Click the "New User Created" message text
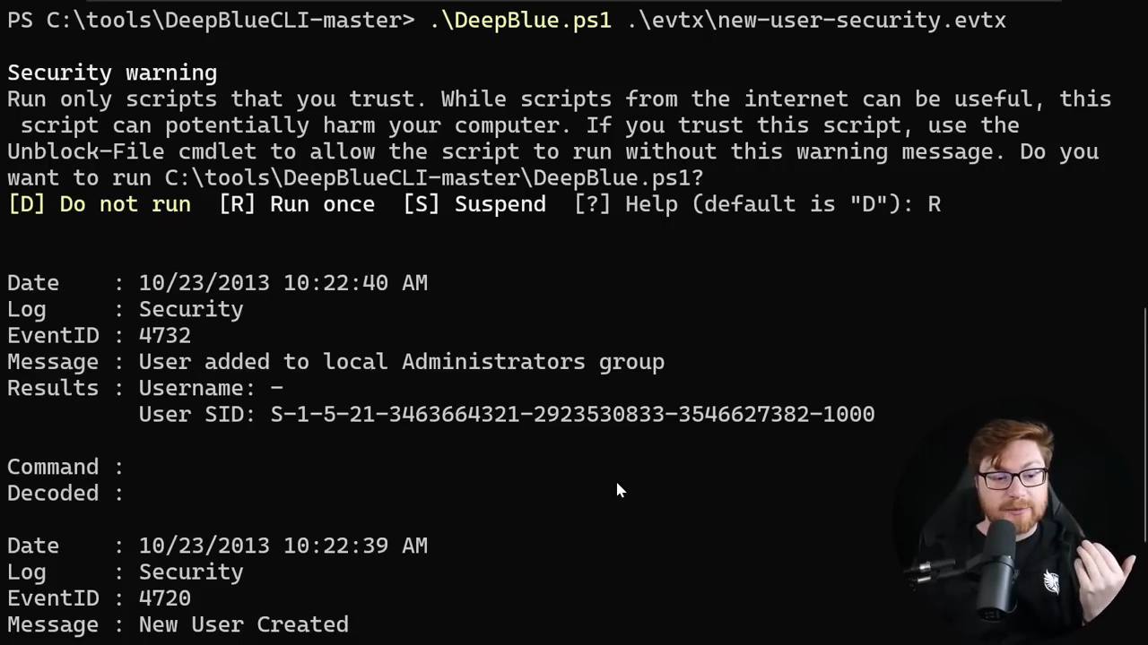 (x=243, y=624)
